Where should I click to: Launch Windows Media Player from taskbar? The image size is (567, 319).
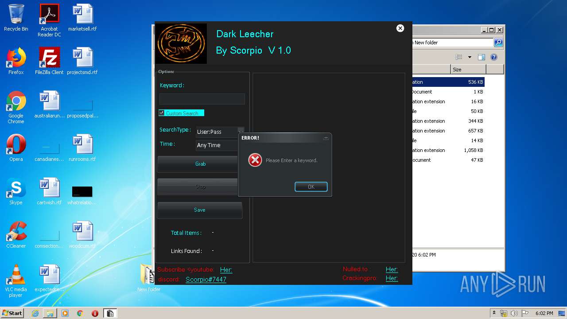tap(65, 313)
